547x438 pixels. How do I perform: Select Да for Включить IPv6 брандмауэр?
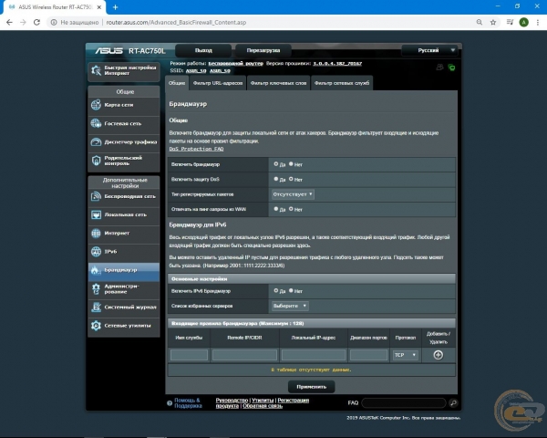pos(275,290)
